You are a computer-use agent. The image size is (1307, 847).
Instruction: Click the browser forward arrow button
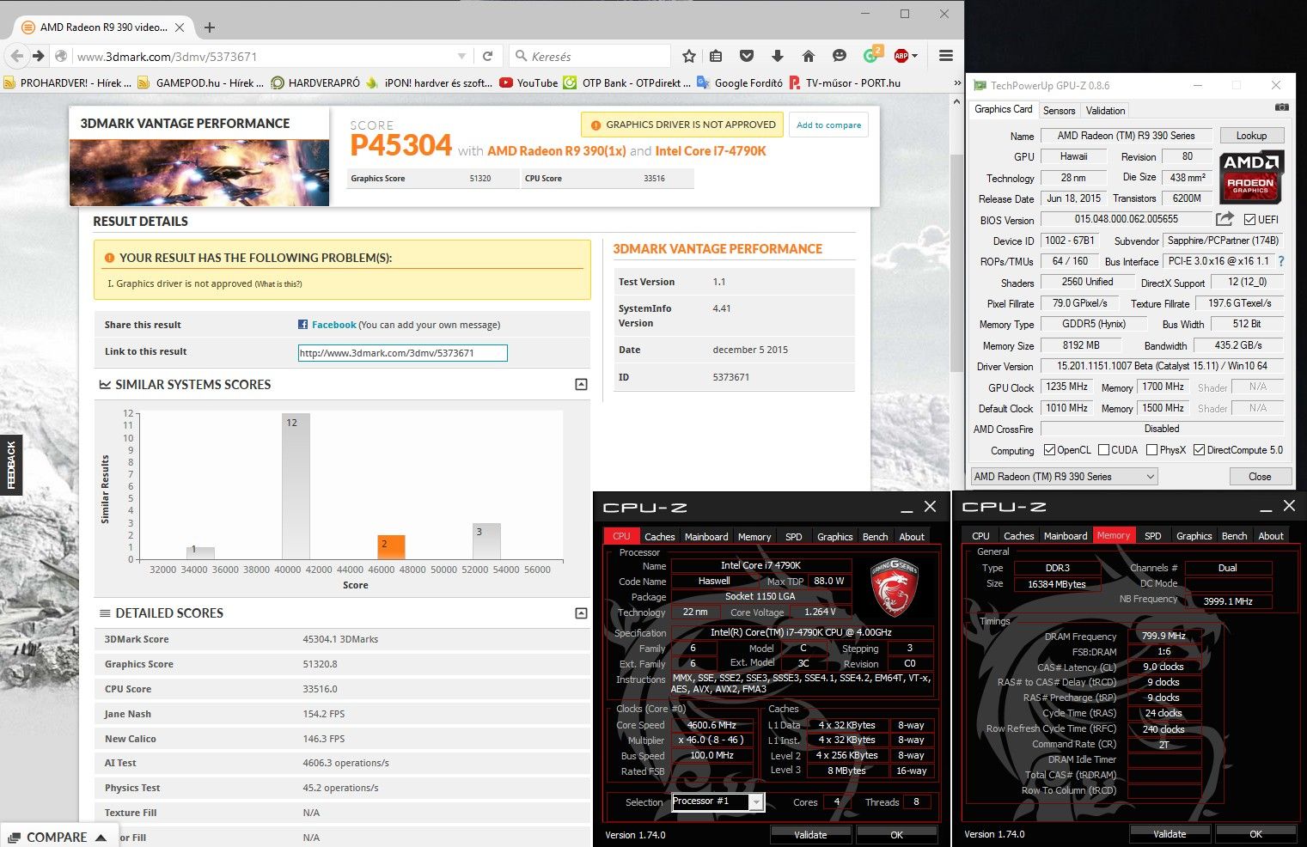pyautogui.click(x=38, y=56)
